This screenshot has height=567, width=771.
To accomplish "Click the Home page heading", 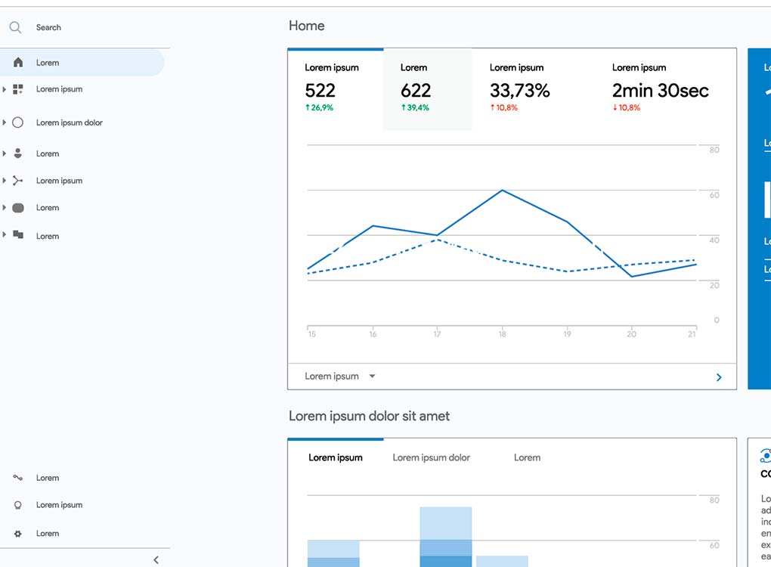I will (306, 26).
